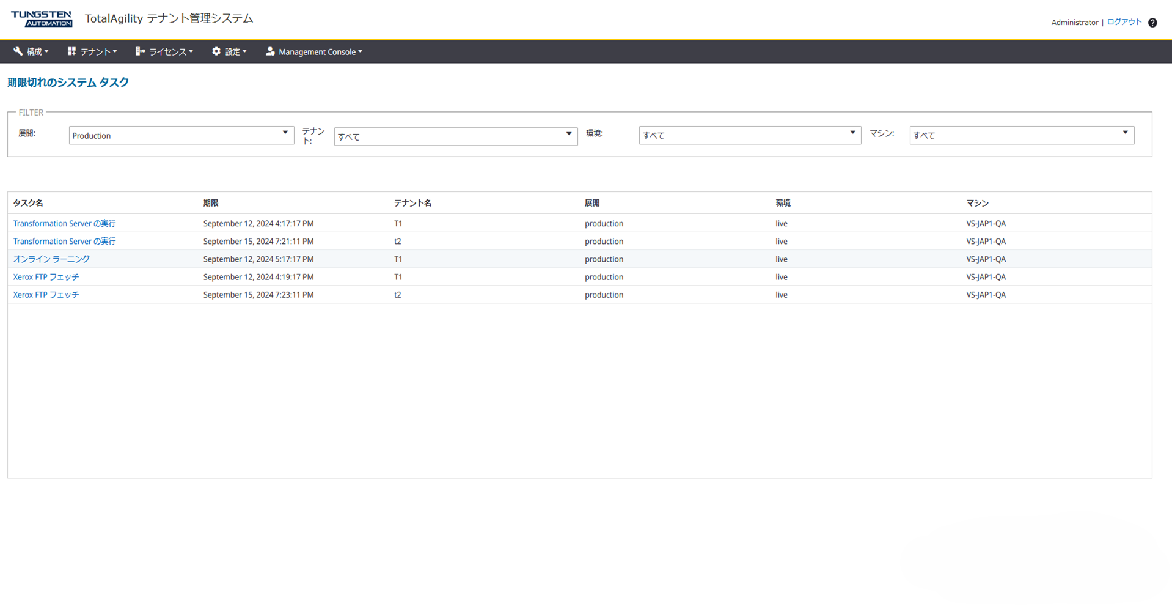Click the 期限 column header

211,203
